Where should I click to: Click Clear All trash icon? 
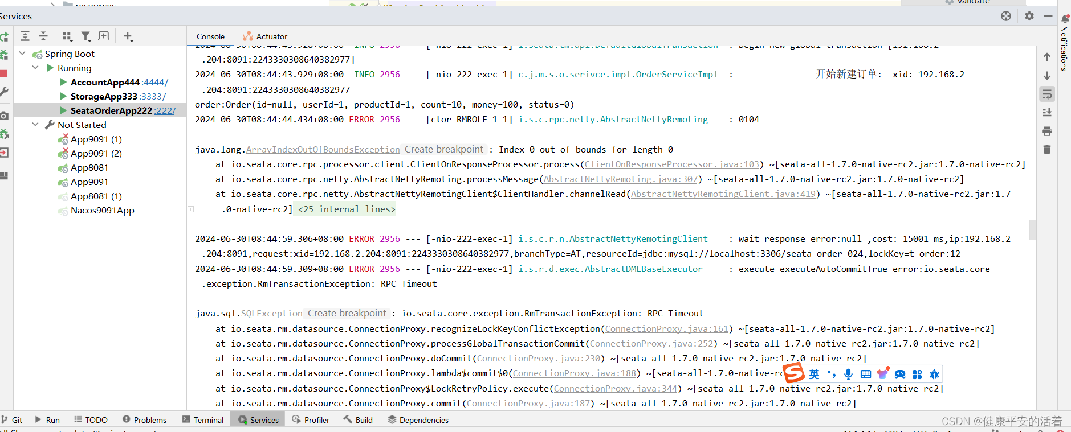coord(1047,150)
